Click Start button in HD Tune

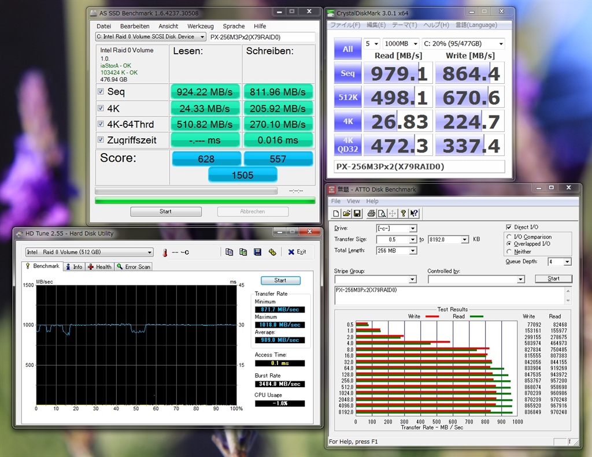point(280,280)
